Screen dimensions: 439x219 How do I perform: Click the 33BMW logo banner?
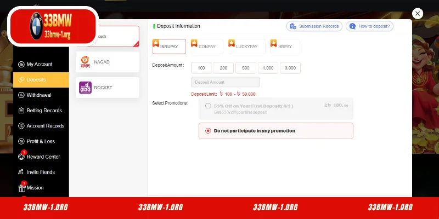click(x=53, y=26)
